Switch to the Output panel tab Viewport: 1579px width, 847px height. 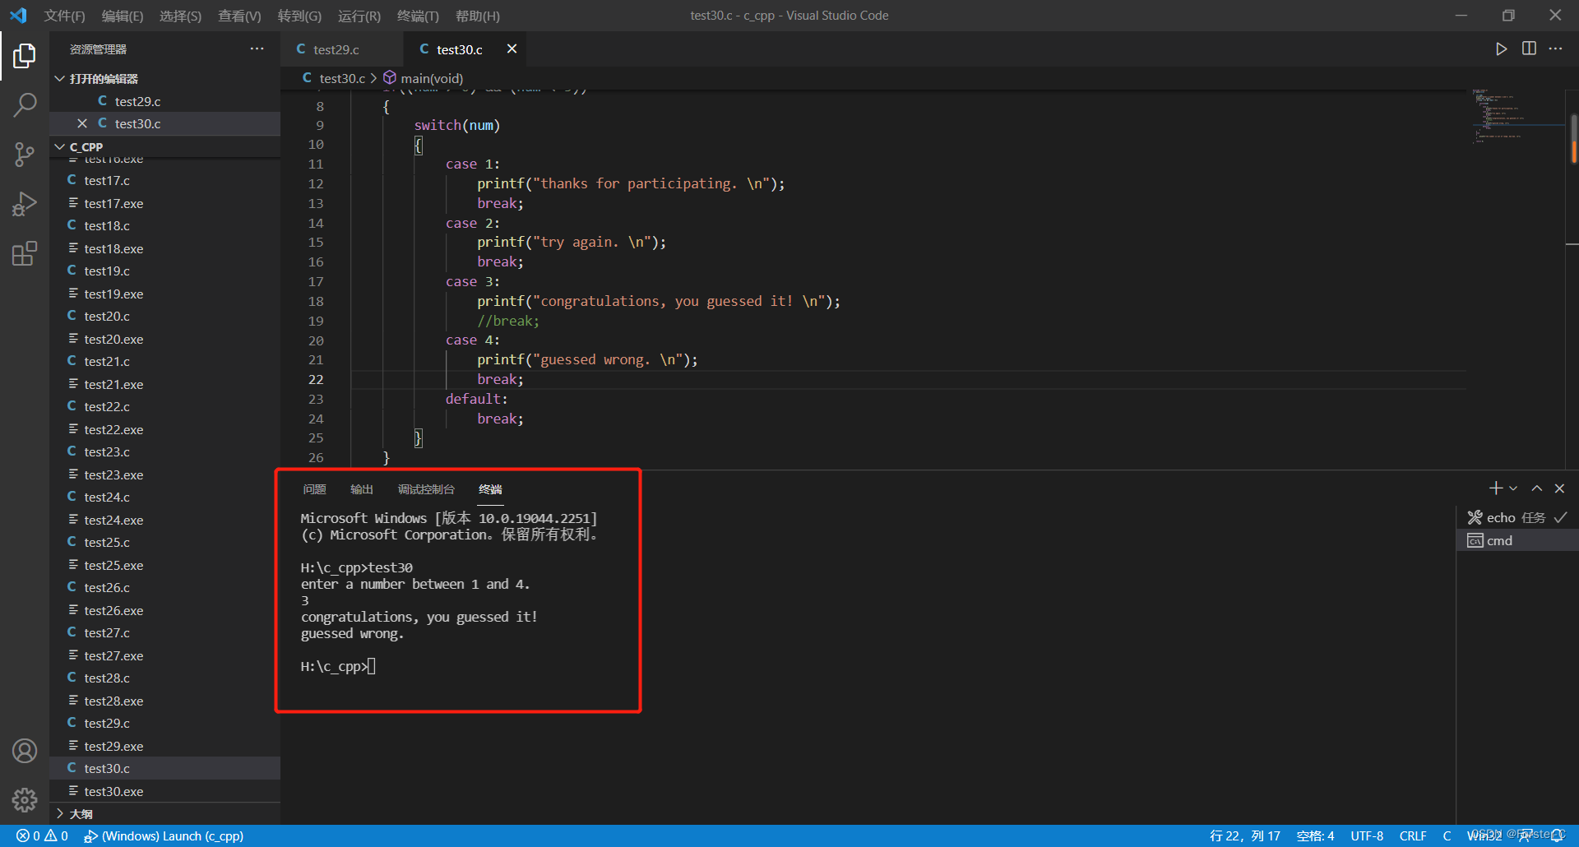point(361,489)
